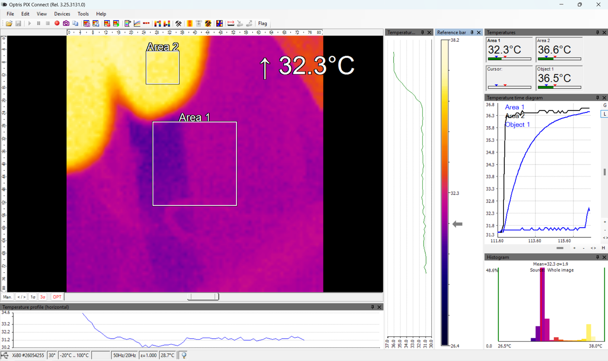Pin the horizontal Temperature profile panel
This screenshot has width=608, height=361.
(372, 307)
